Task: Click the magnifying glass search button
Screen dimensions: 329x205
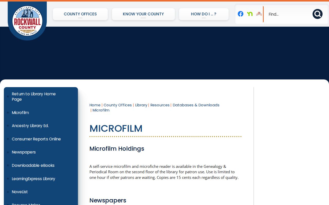Action: 317,14
